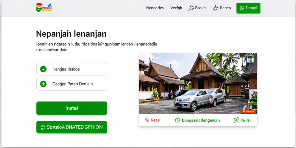Click the Nepanjan lenanjan heading
The width and height of the screenshot is (296, 148).
tap(71, 34)
